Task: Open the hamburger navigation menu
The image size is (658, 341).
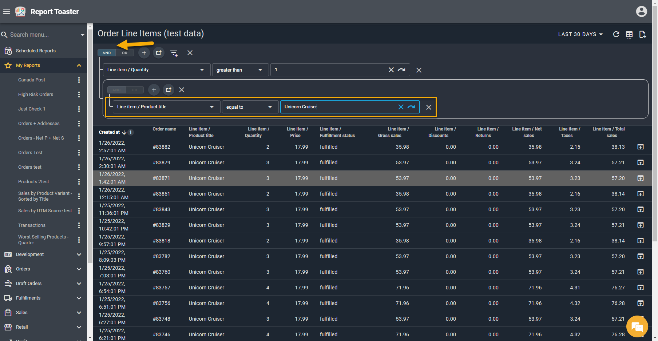Action: click(x=7, y=12)
